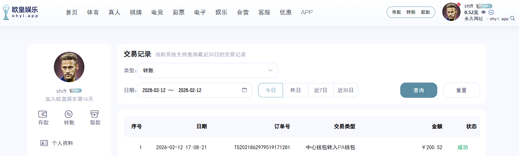Click the 取款 withdraw icon in sidebar

(95, 114)
